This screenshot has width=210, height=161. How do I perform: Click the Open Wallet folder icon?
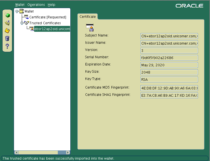[x=7, y=23]
